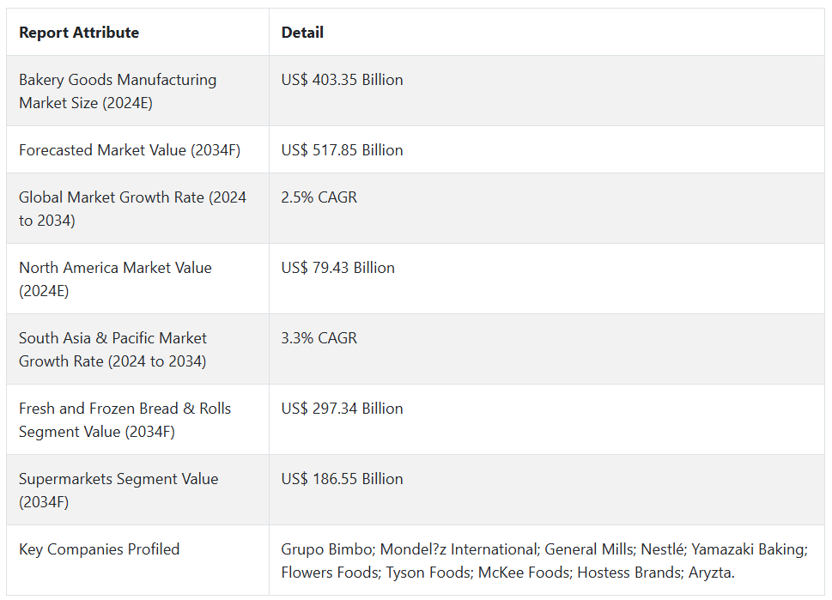Click Yamazaki Baking in company list
The width and height of the screenshot is (832, 600).
coord(746,549)
